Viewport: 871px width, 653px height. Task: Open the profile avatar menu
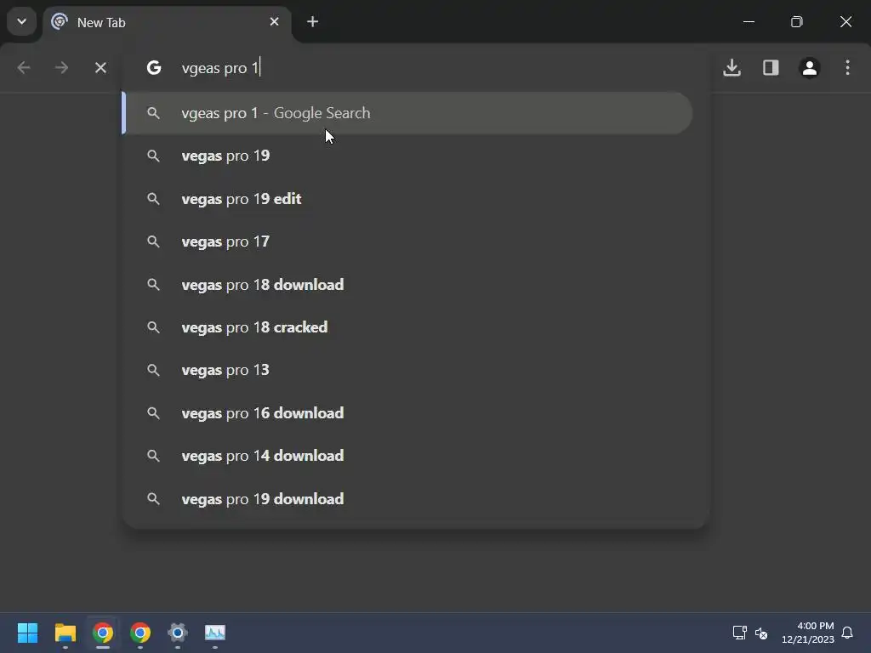tap(810, 68)
